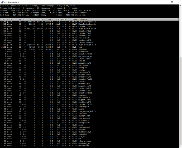182x148 pixels.
Task: Click the PuTTY icon in title bar
Action: pos(2,2)
